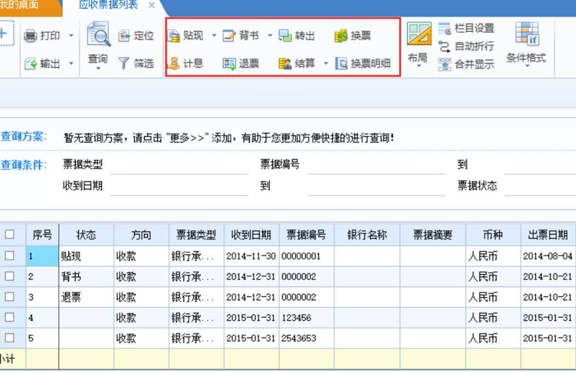
Task: Expand the 打印 dropdown arrow
Action: 71,36
